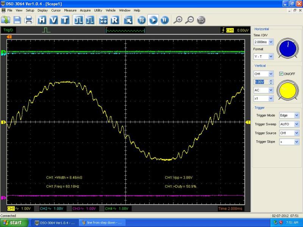Toggle the CH1 ON/OFF checkbox
The image size is (303, 227).
click(281, 74)
